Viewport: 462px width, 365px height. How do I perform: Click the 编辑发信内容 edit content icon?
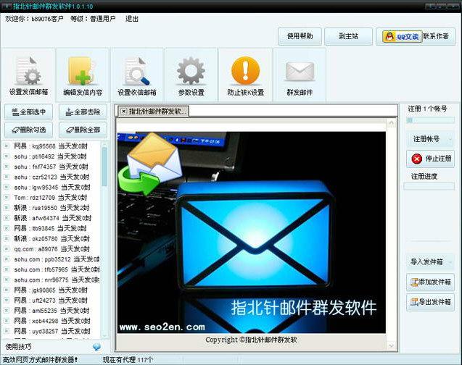coord(83,74)
